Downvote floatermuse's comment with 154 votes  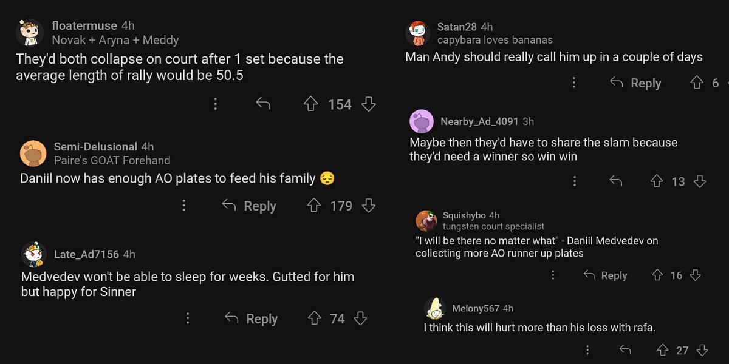(368, 104)
